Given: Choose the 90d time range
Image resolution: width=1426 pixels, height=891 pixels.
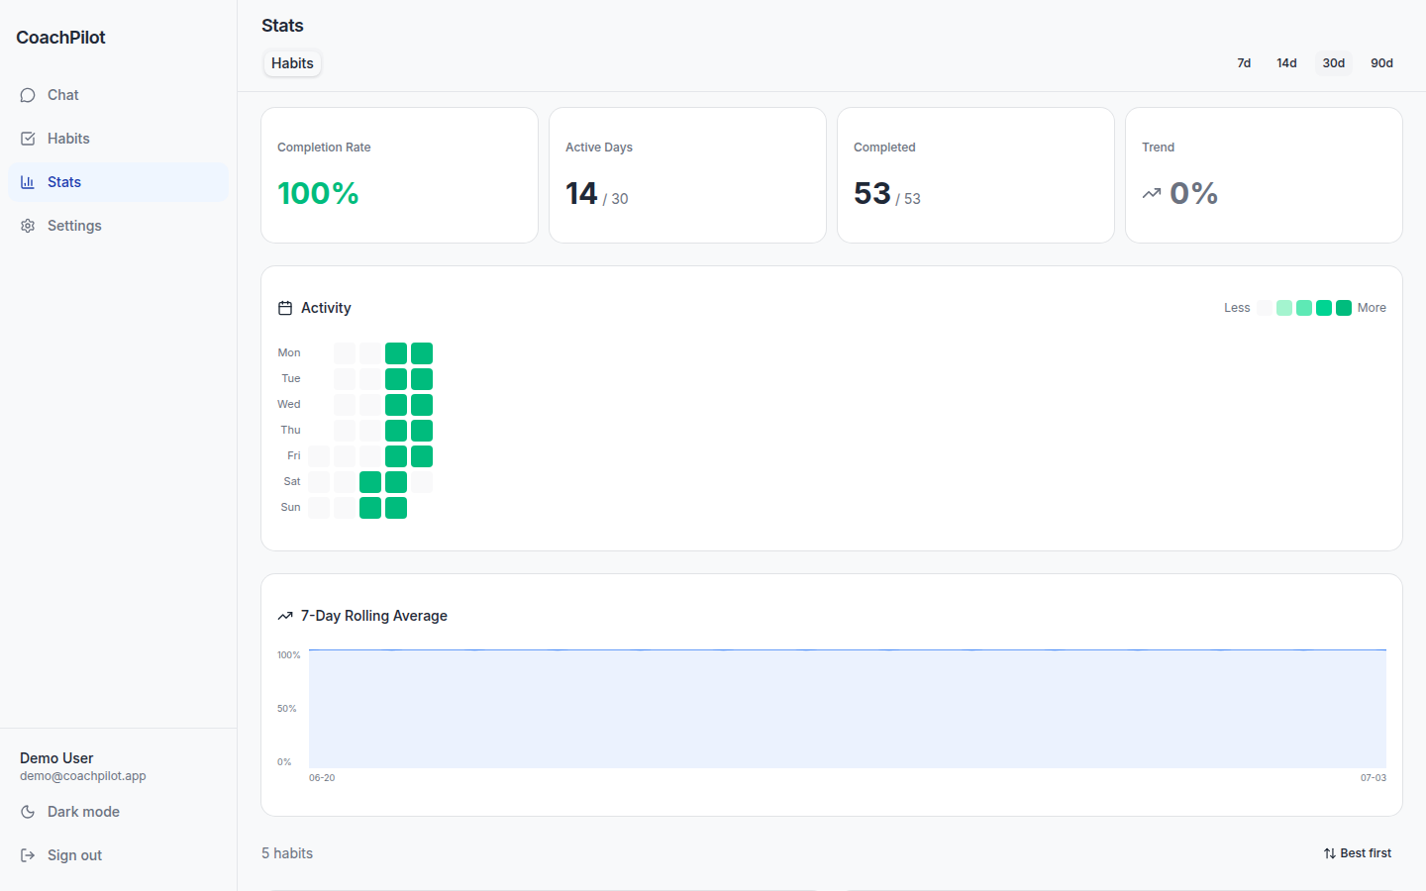Looking at the screenshot, I should point(1381,63).
